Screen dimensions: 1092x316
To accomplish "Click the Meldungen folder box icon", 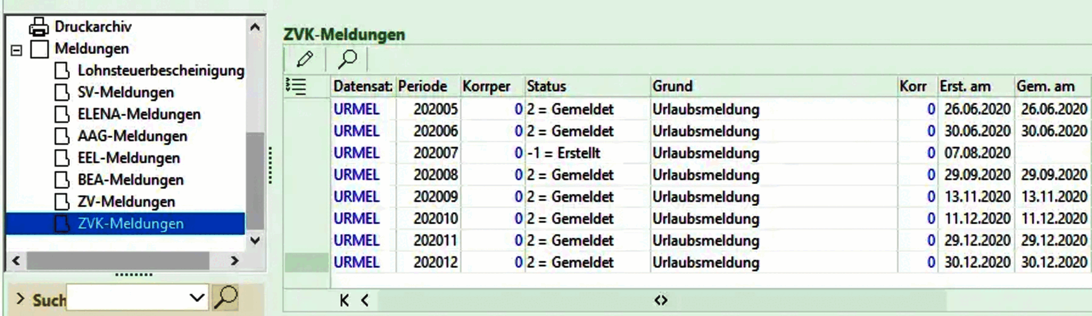I will click(x=39, y=49).
